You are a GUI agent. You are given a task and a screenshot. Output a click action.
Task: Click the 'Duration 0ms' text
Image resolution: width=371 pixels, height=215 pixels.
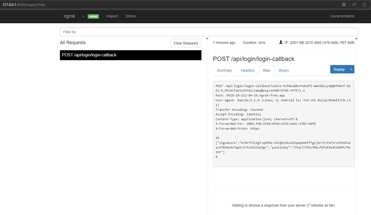coord(254,43)
